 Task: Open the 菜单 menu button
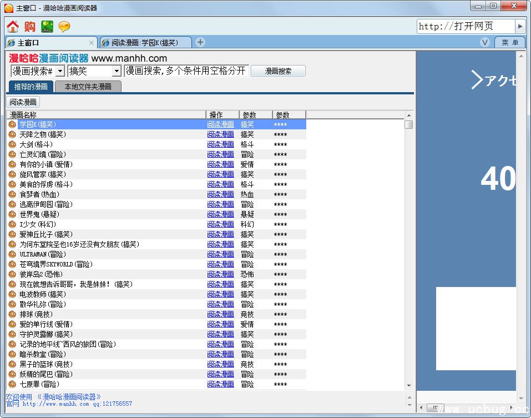pyautogui.click(x=510, y=42)
